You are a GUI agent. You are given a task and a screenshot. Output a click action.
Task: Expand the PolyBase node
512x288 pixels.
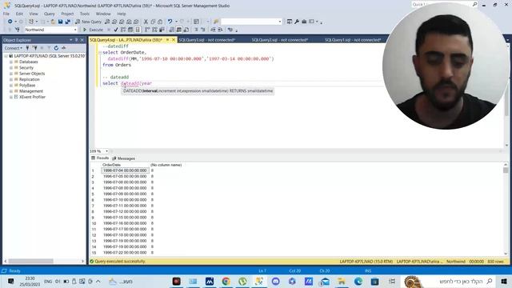[11, 86]
